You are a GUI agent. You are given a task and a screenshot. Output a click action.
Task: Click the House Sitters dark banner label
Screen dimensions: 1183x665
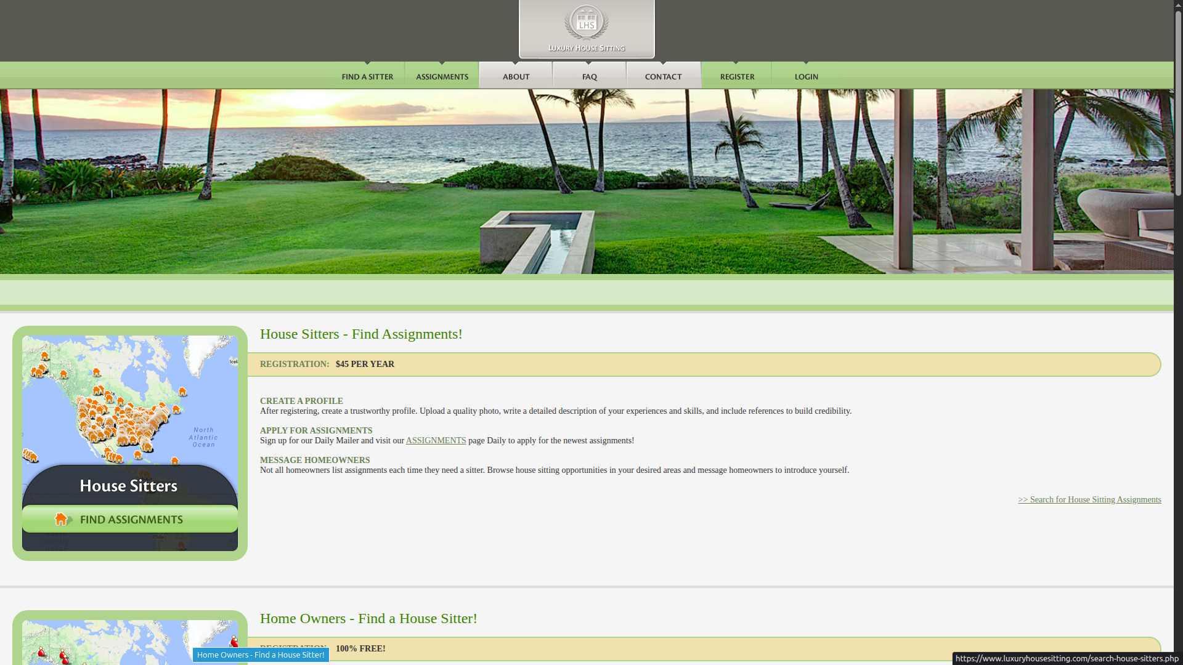coord(129,486)
